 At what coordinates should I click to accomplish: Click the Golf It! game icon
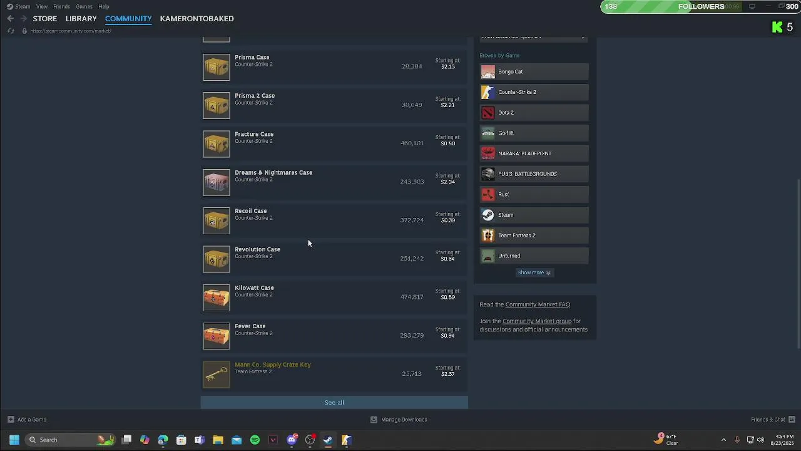(488, 133)
